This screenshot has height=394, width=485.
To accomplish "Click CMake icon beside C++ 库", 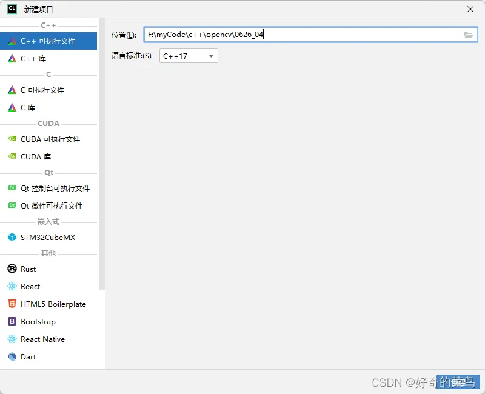I will [x=12, y=58].
